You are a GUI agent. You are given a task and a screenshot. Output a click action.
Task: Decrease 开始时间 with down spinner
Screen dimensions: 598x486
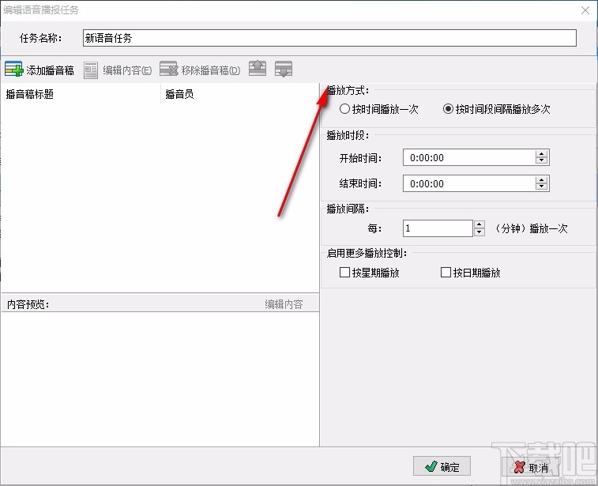542,161
